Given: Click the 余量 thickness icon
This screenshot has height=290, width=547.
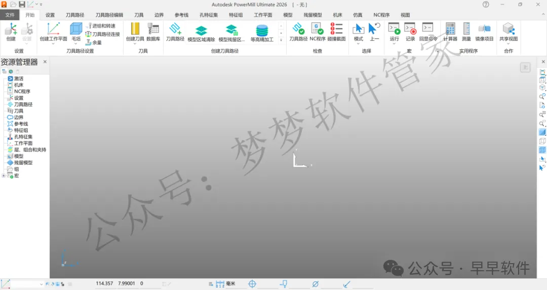Looking at the screenshot, I should coord(94,43).
